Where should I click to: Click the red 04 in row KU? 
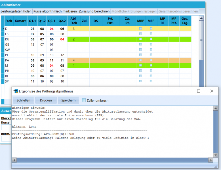click(62, 39)
